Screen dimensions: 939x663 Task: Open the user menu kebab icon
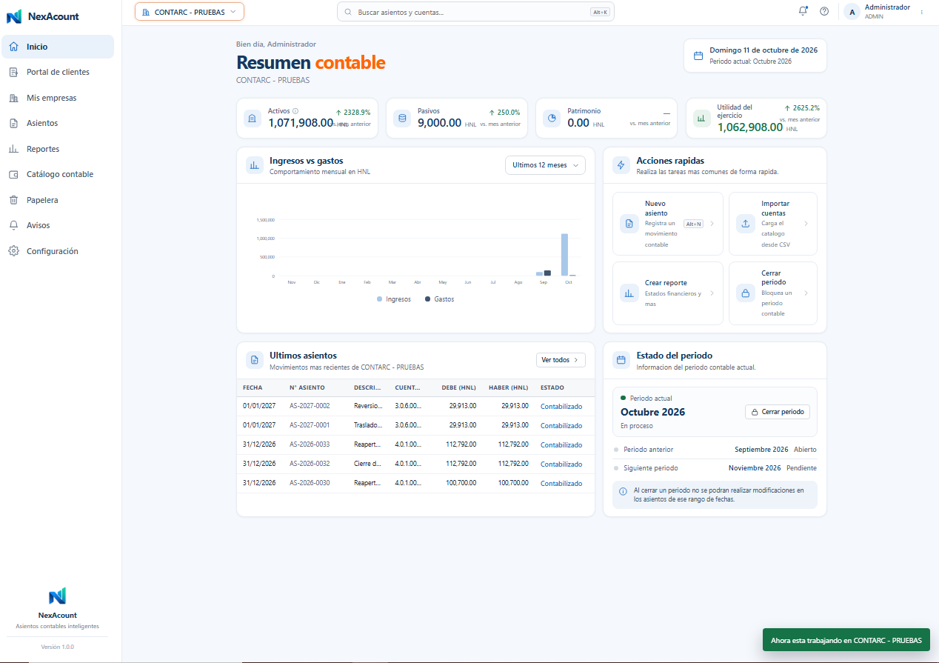pyautogui.click(x=922, y=12)
